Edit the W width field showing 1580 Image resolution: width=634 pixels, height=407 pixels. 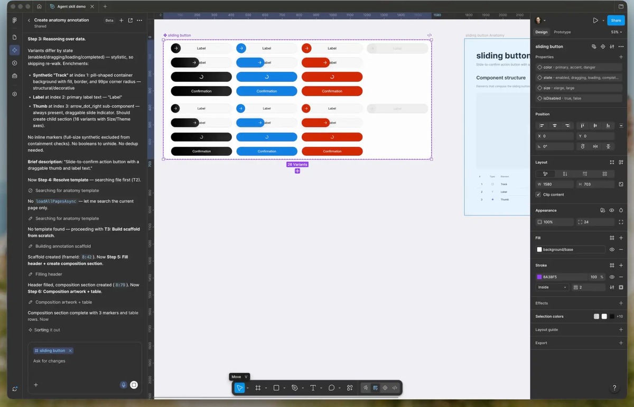point(554,184)
